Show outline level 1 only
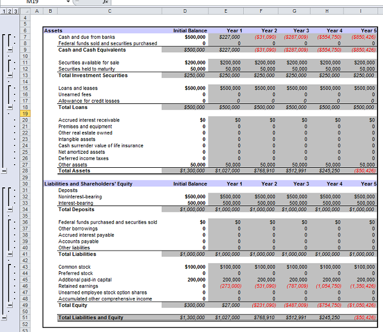 tap(4, 11)
